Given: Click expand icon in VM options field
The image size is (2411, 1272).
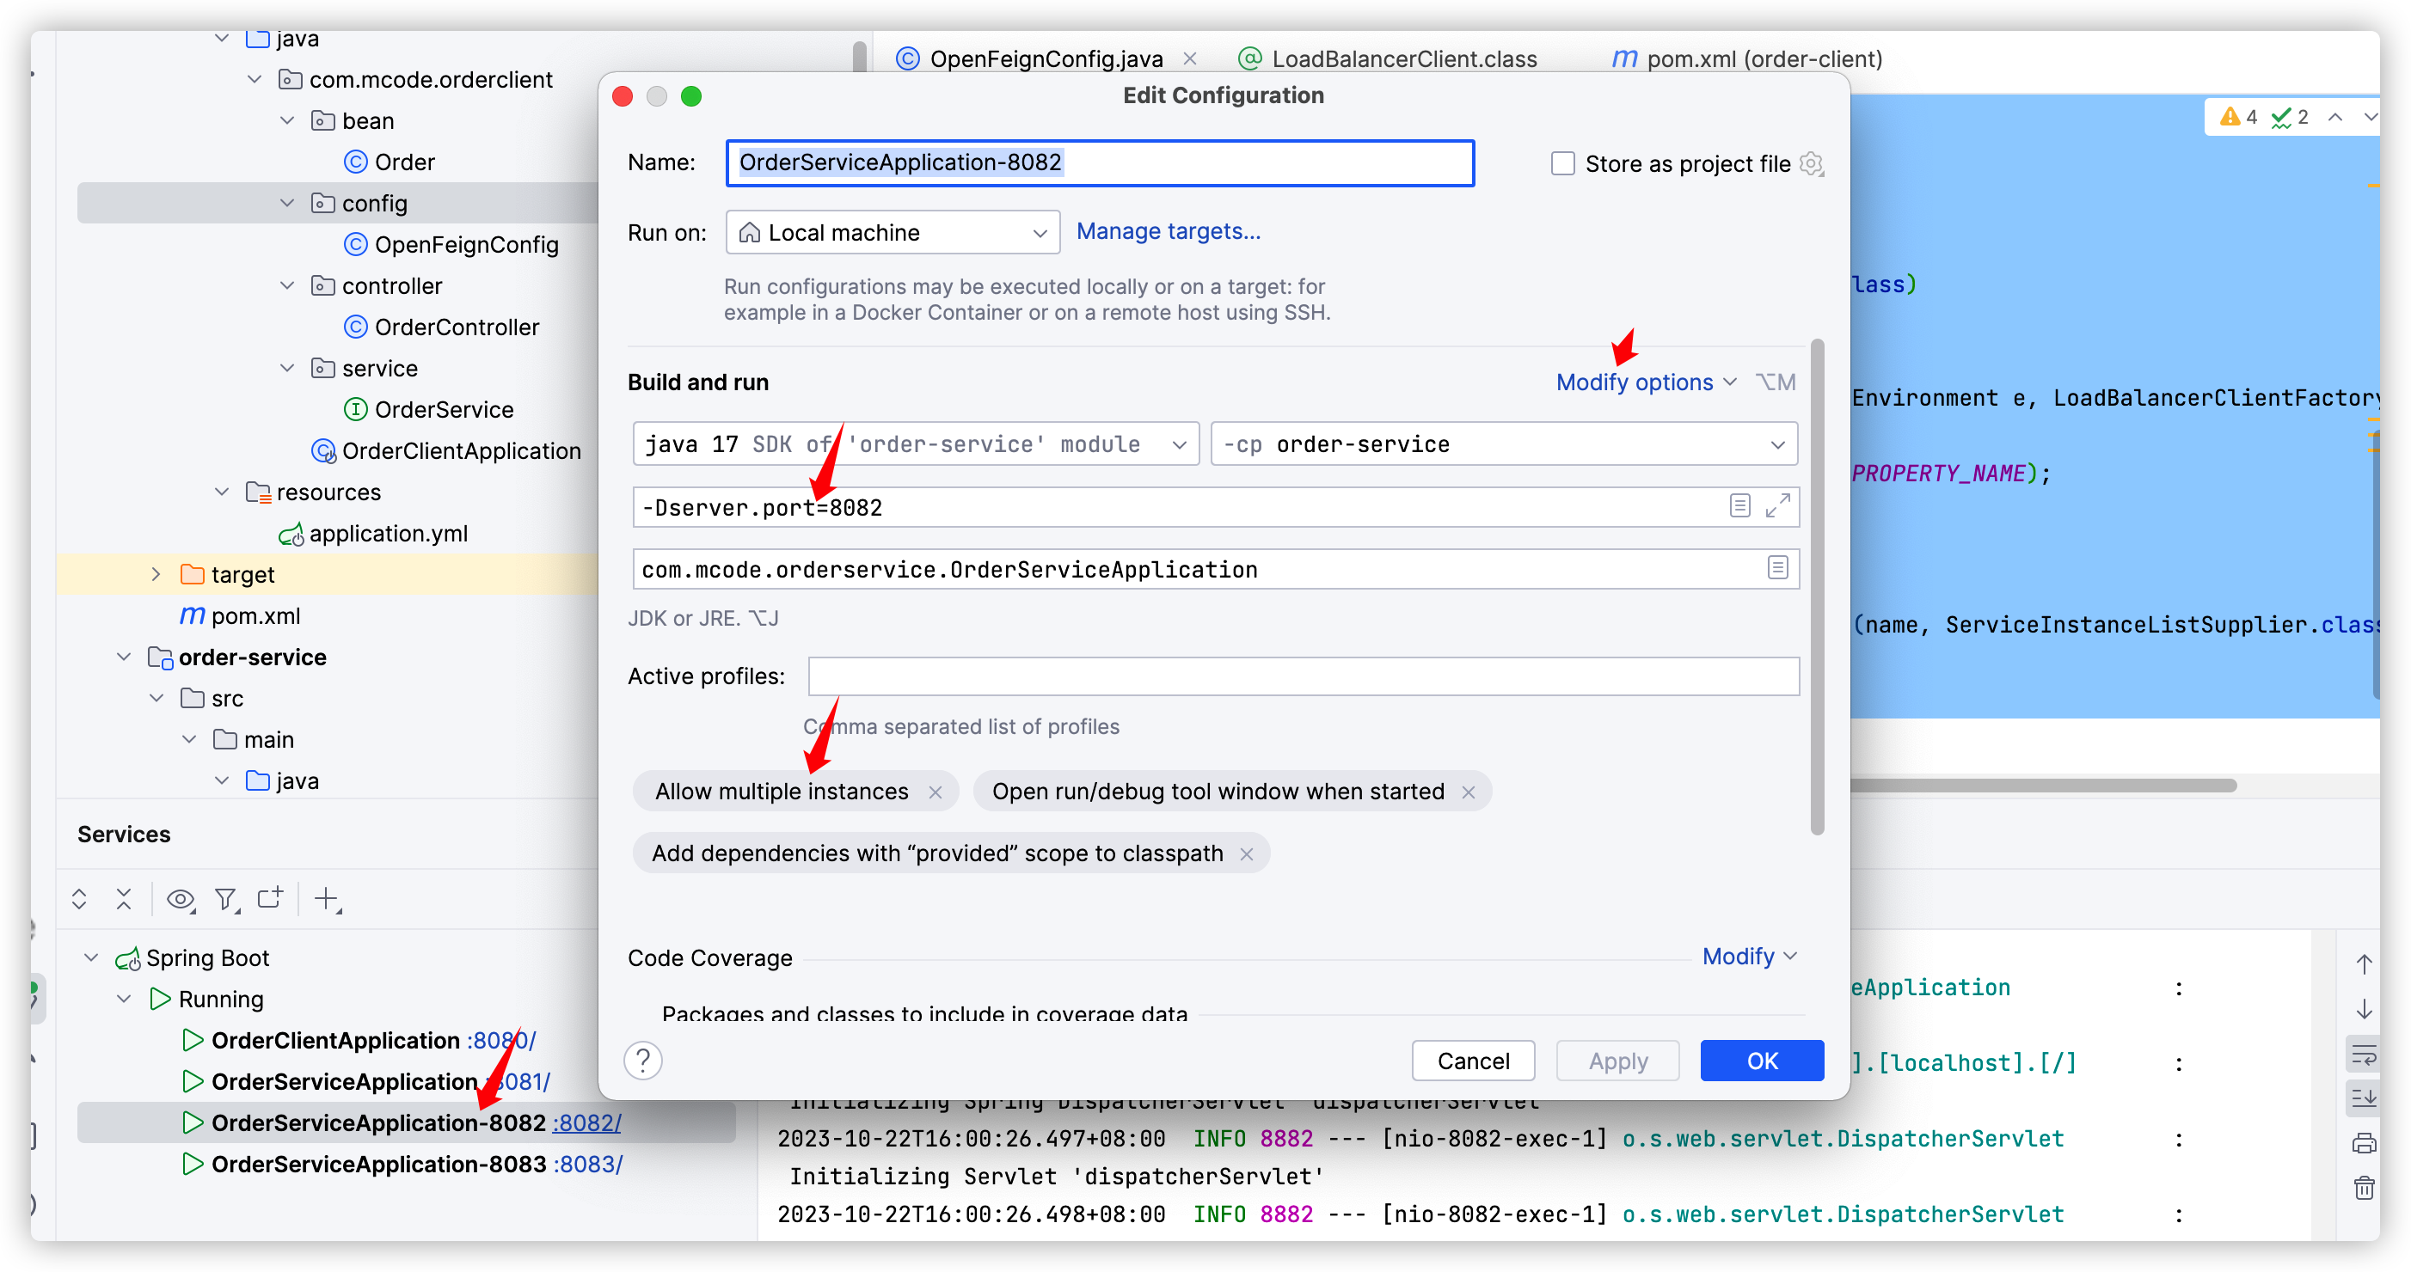Looking at the screenshot, I should tap(1777, 506).
